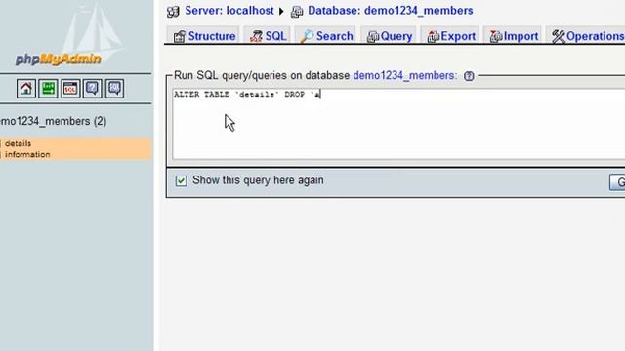Open the Export tab

(451, 36)
